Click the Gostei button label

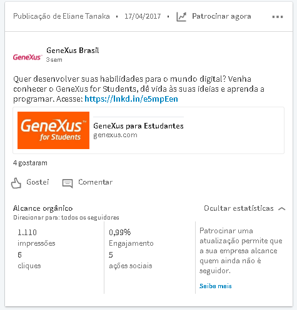coord(38,182)
